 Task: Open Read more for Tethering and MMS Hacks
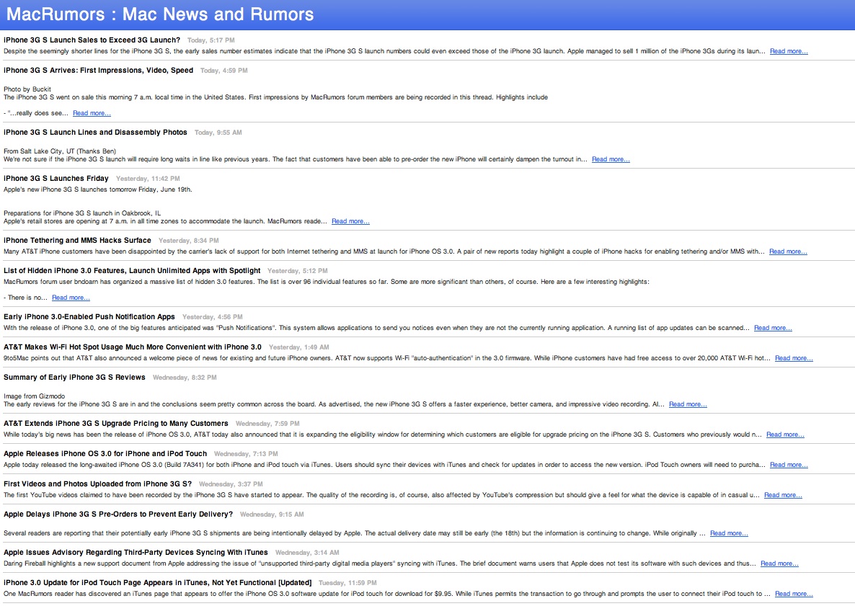pos(788,251)
